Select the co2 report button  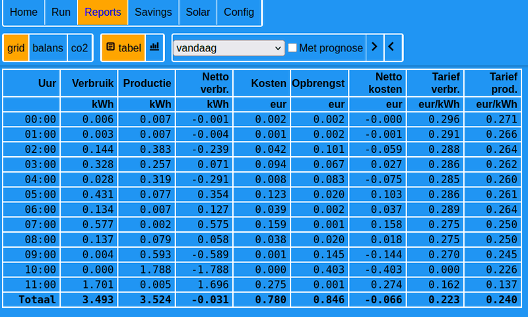(79, 47)
